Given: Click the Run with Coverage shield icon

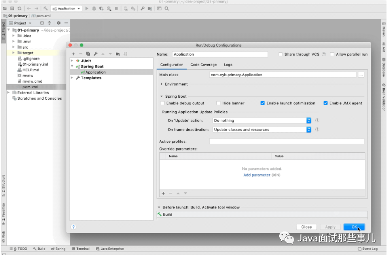Looking at the screenshot, I should tap(101, 9).
